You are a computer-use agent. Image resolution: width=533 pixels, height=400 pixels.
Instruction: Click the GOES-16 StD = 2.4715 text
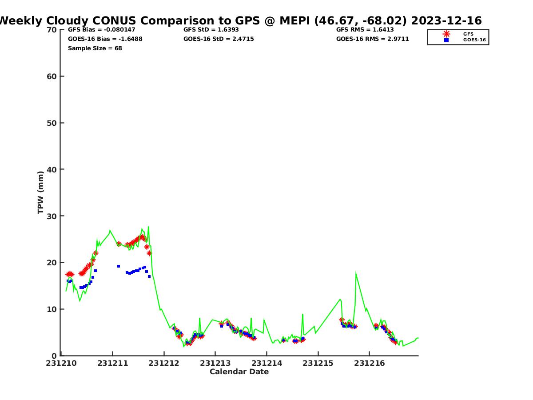(x=219, y=39)
